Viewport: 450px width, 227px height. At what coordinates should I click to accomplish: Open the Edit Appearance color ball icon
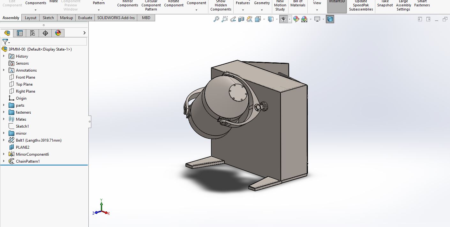point(296,19)
